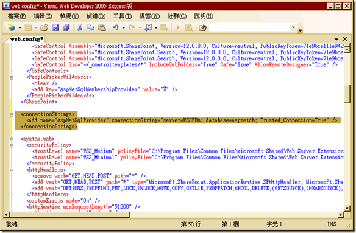Open the 說明(H) menu

(x=204, y=16)
